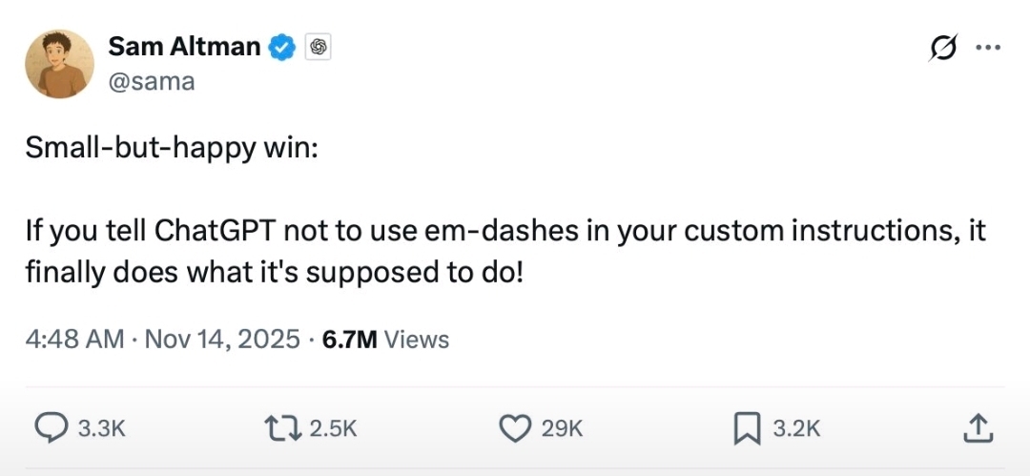Image resolution: width=1030 pixels, height=476 pixels.
Task: Click the 4:48 AM timestamp
Action: [74, 339]
